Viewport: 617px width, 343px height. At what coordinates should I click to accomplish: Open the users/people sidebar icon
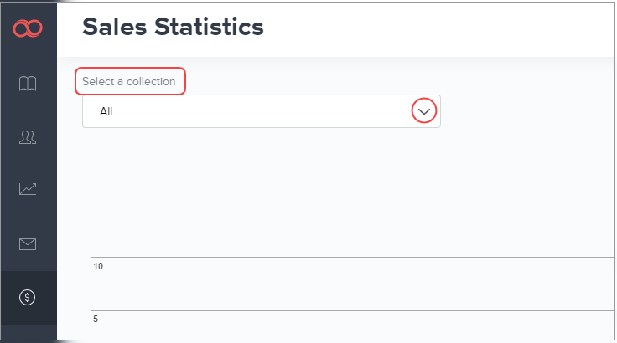(28, 137)
